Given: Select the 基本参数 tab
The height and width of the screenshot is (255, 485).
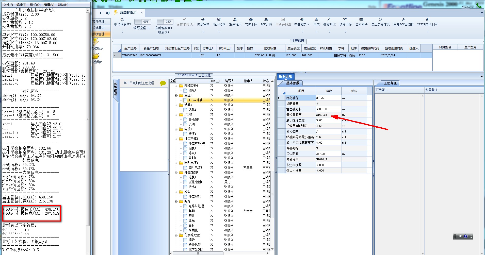Looking at the screenshot, I should coord(293,83).
